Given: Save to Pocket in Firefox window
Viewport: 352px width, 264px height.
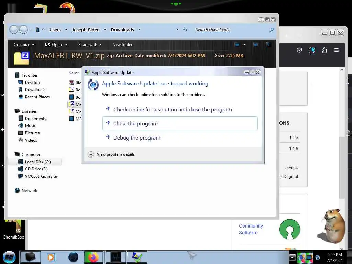Looking at the screenshot, I should 299,50.
